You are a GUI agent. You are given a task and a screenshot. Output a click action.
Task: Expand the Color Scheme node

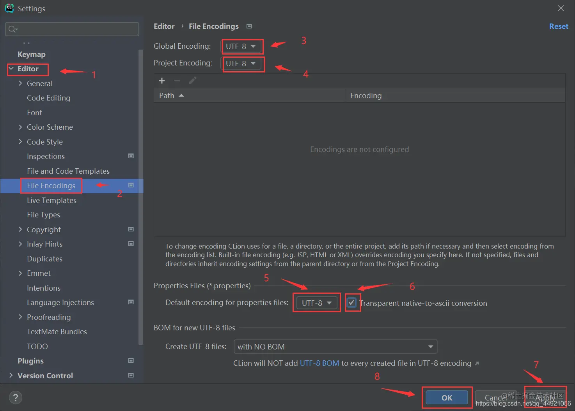[20, 127]
